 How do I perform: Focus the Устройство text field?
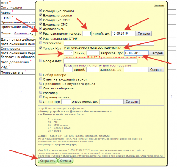click(109, 43)
